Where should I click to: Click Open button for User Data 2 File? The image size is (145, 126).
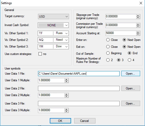[x=131, y=88]
